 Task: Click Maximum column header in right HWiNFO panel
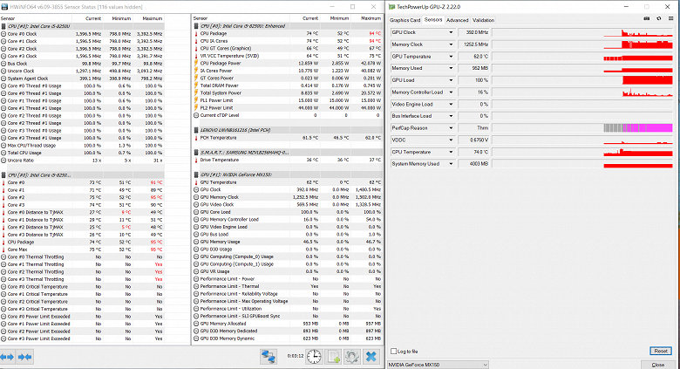pyautogui.click(x=371, y=18)
